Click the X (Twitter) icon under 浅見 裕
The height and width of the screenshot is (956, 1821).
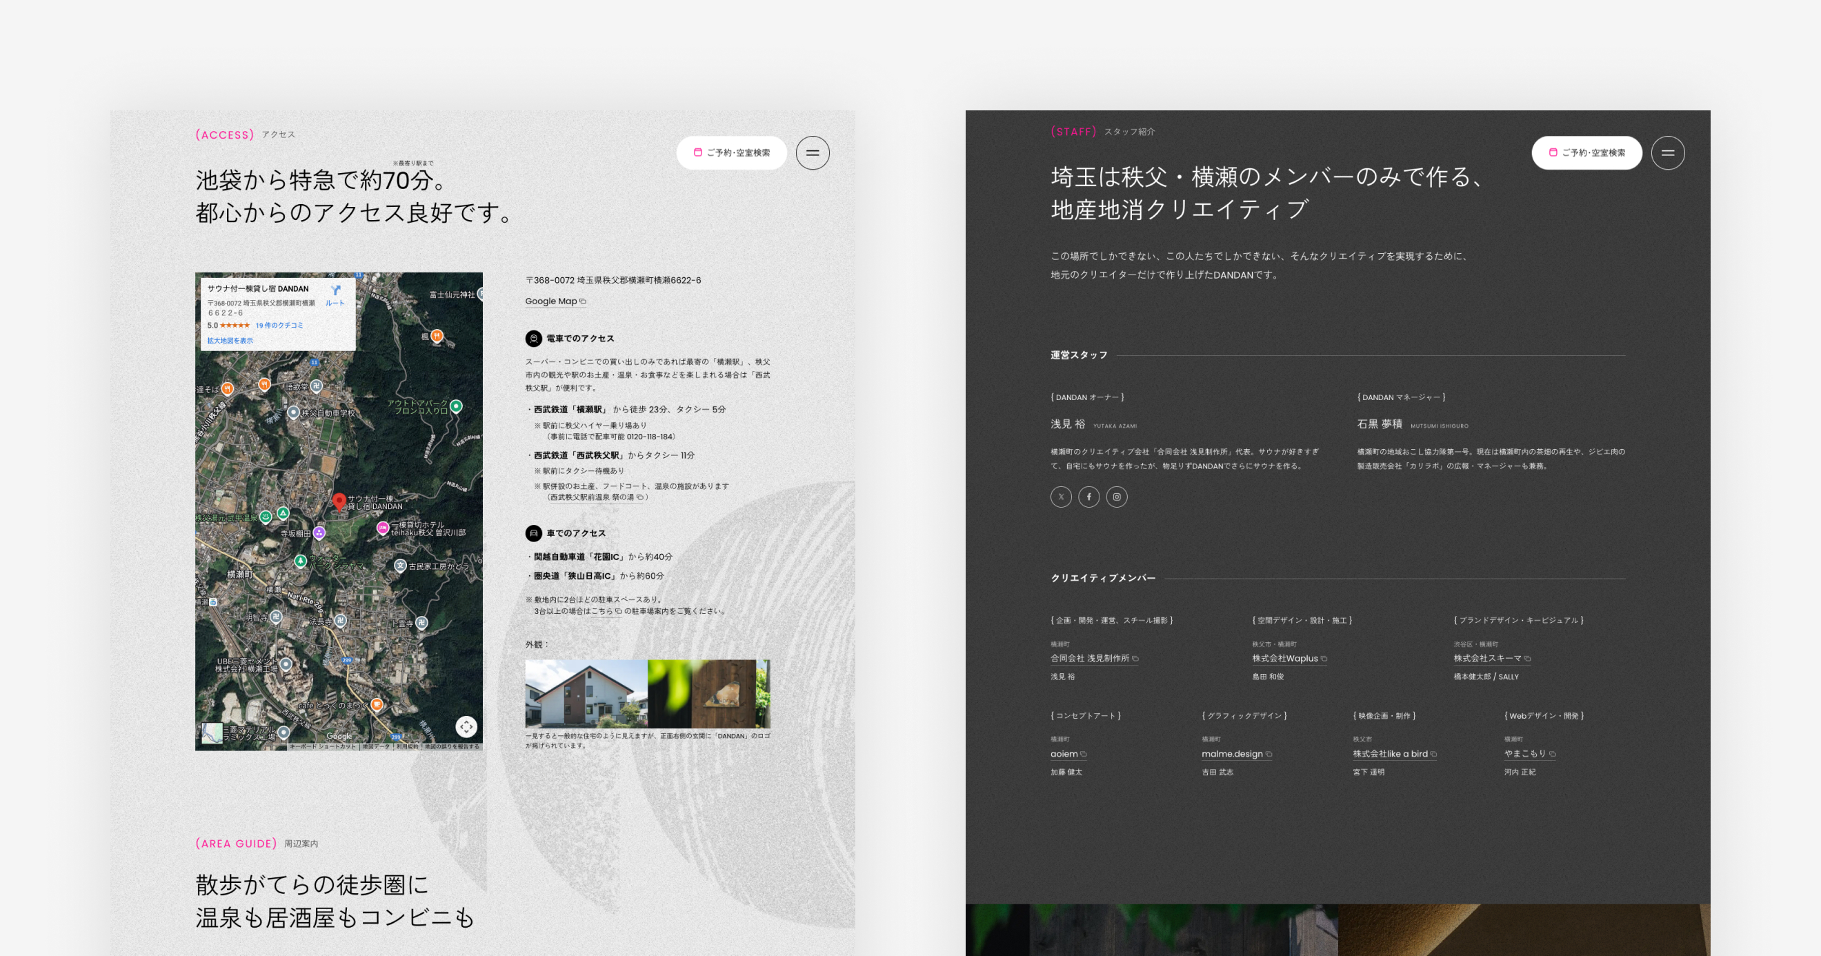click(1060, 497)
